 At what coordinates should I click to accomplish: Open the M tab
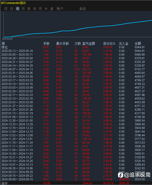tap(46, 9)
